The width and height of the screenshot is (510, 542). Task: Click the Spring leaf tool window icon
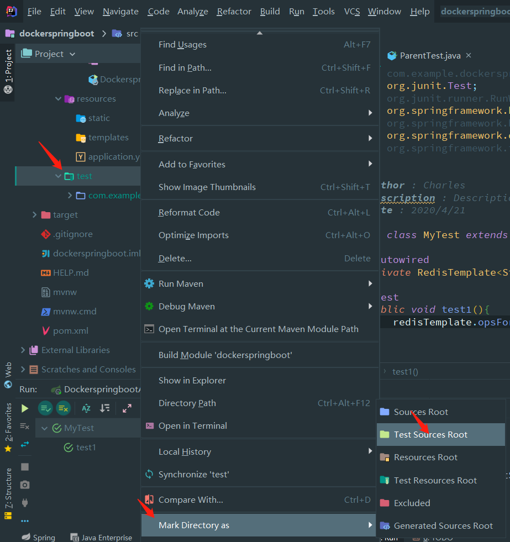coord(26,537)
